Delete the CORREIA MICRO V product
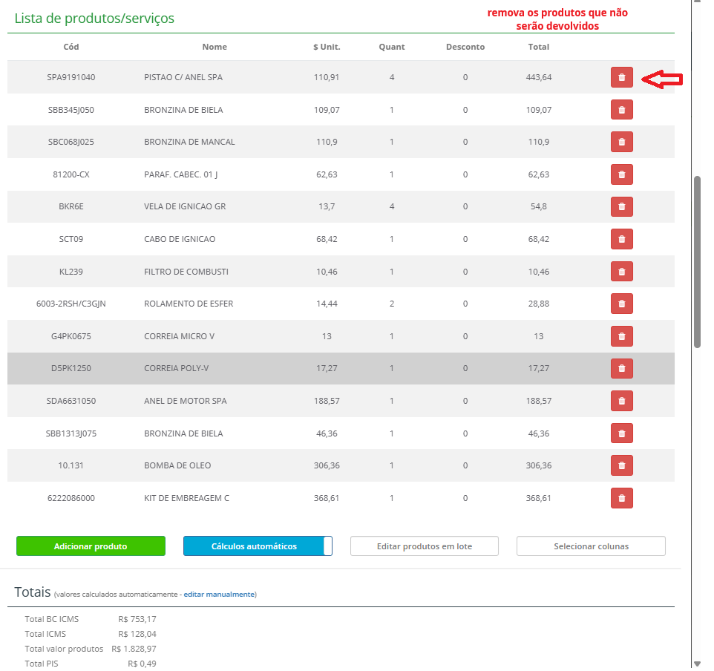 coord(621,336)
